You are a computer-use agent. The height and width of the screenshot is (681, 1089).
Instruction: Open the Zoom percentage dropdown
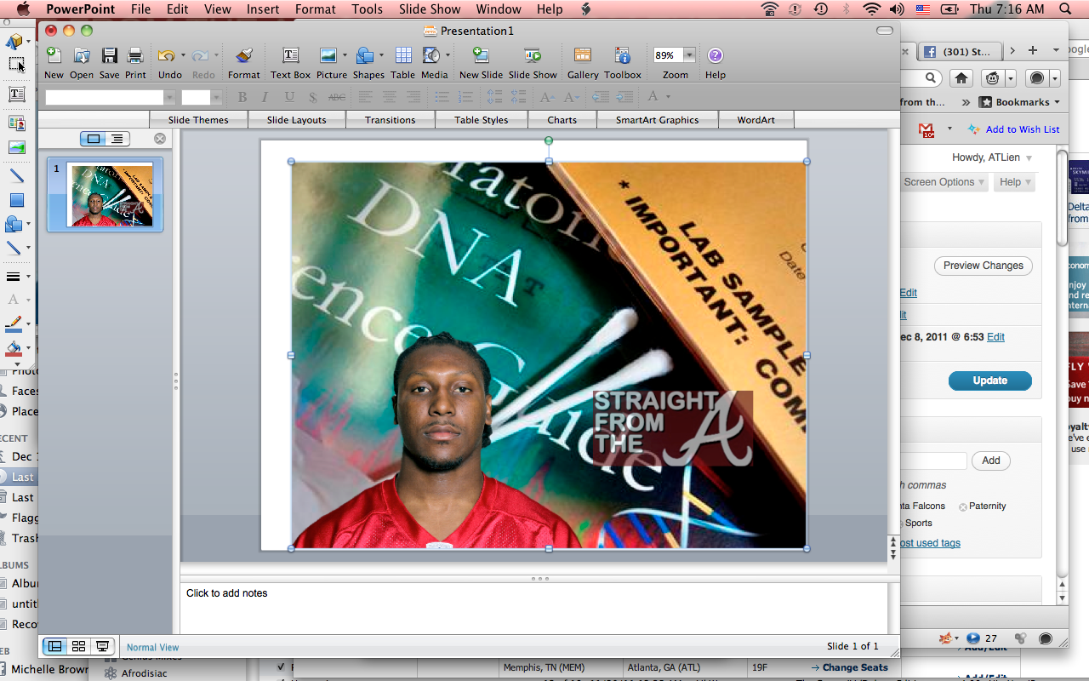[x=689, y=55]
